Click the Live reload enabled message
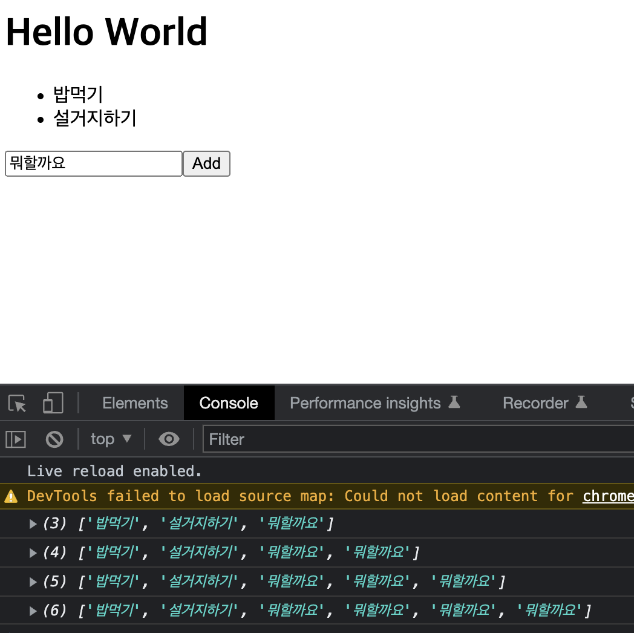634x633 pixels. tap(114, 471)
